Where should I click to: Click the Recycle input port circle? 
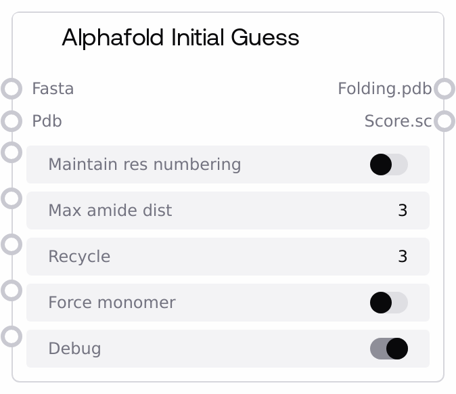(12, 244)
